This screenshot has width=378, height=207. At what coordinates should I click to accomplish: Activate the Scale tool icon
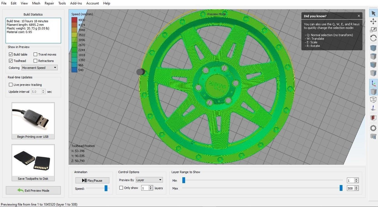[x=373, y=29]
